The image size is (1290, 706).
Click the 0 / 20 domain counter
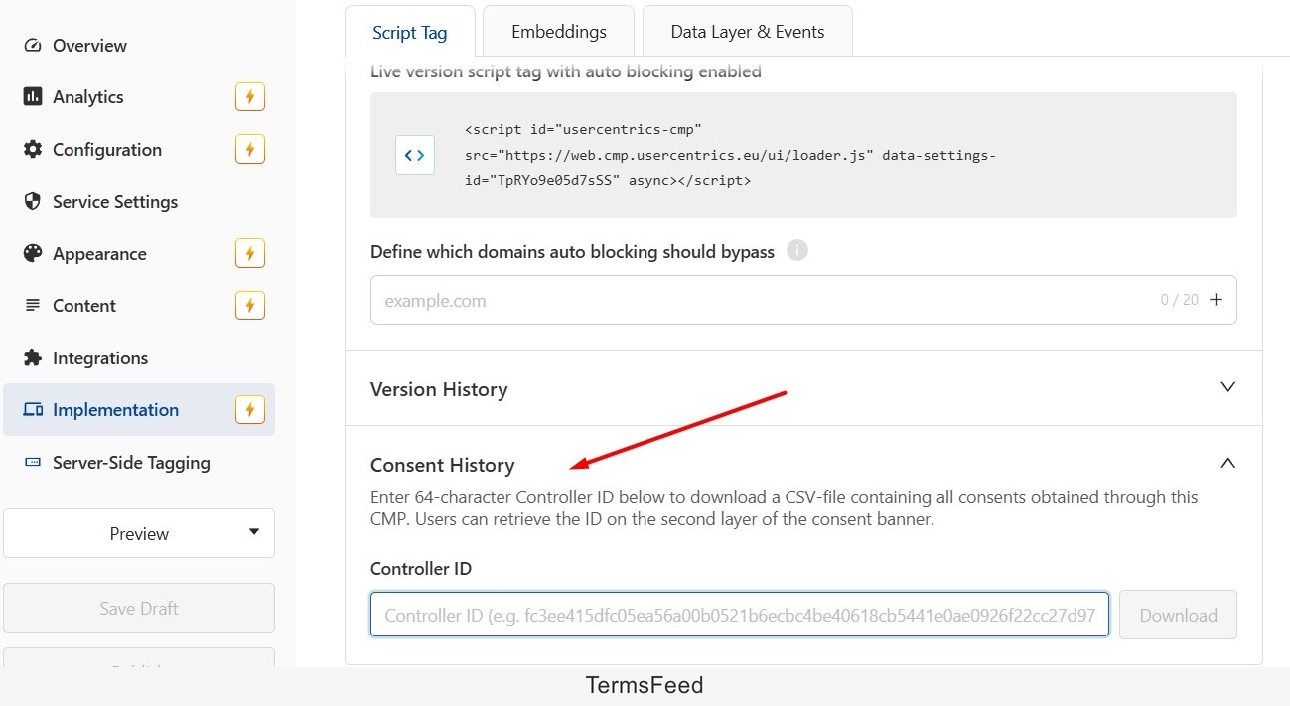(1180, 300)
